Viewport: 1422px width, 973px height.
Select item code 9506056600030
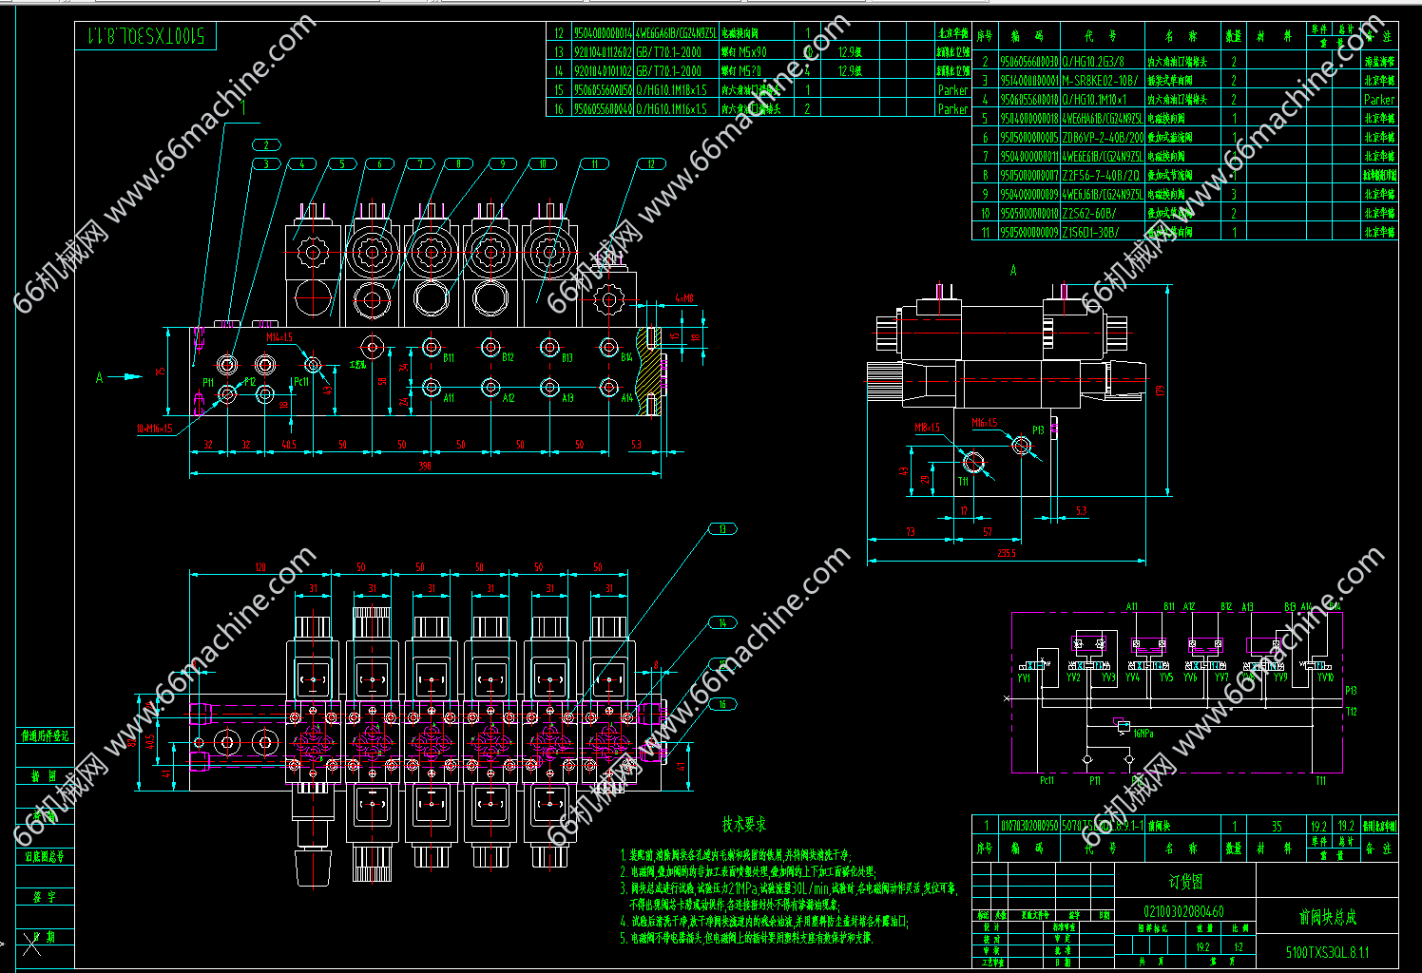(x=1029, y=61)
